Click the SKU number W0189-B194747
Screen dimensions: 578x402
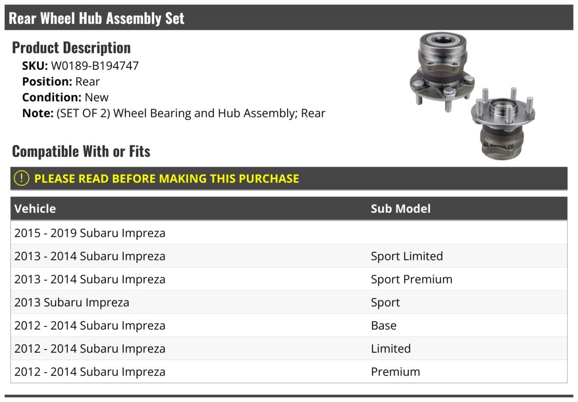point(94,66)
